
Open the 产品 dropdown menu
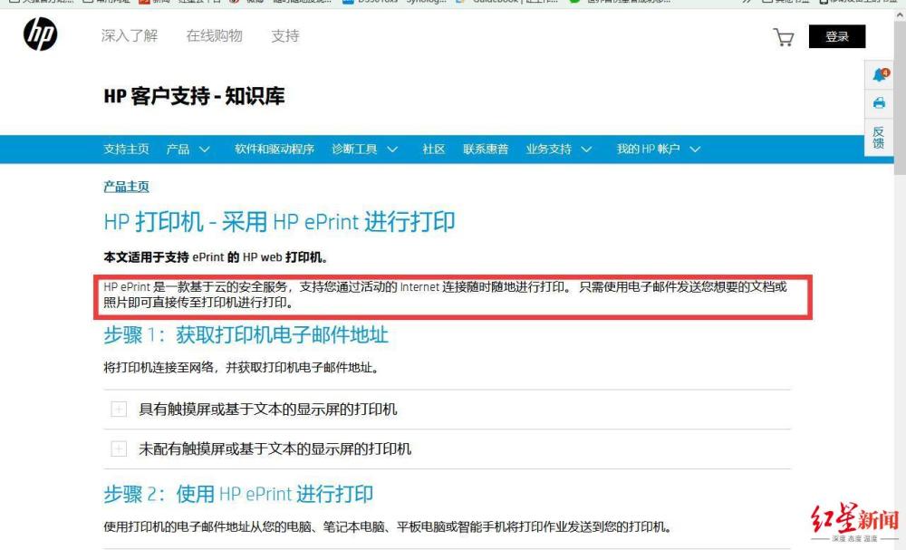click(x=188, y=150)
